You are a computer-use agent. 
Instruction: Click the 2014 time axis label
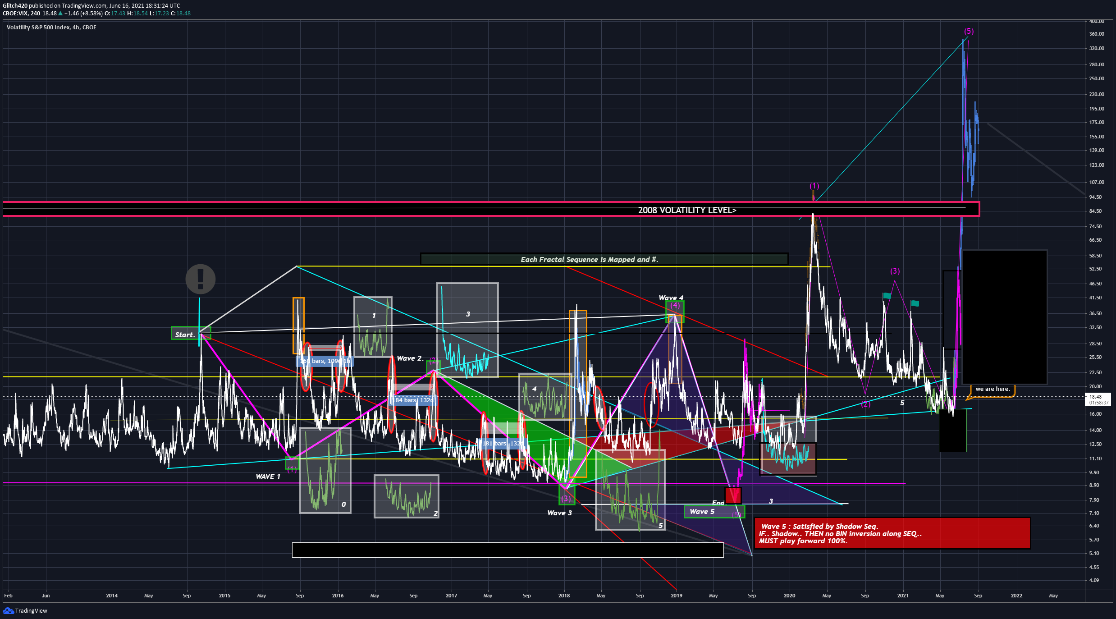[x=112, y=596]
